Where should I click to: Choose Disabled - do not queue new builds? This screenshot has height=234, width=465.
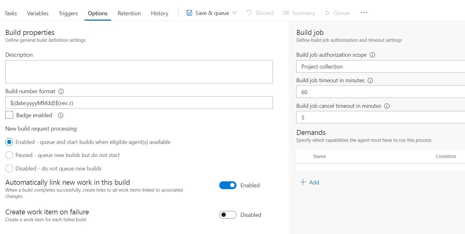coord(9,169)
